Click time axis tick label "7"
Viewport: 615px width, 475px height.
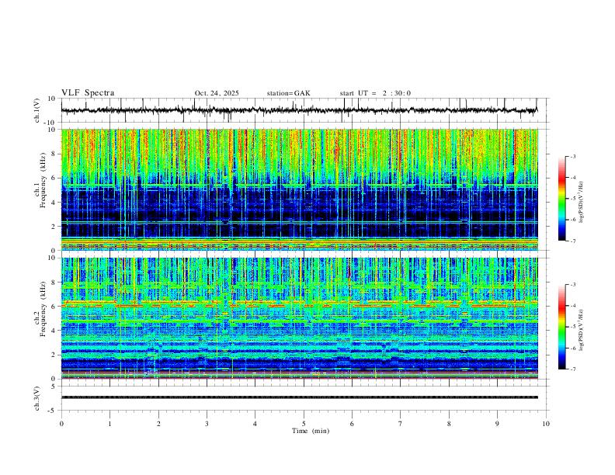click(401, 424)
